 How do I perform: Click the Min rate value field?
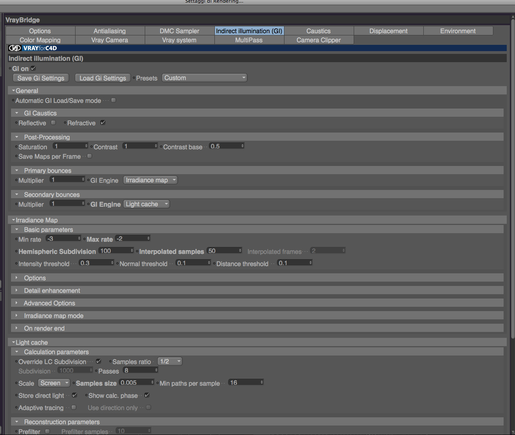click(63, 239)
